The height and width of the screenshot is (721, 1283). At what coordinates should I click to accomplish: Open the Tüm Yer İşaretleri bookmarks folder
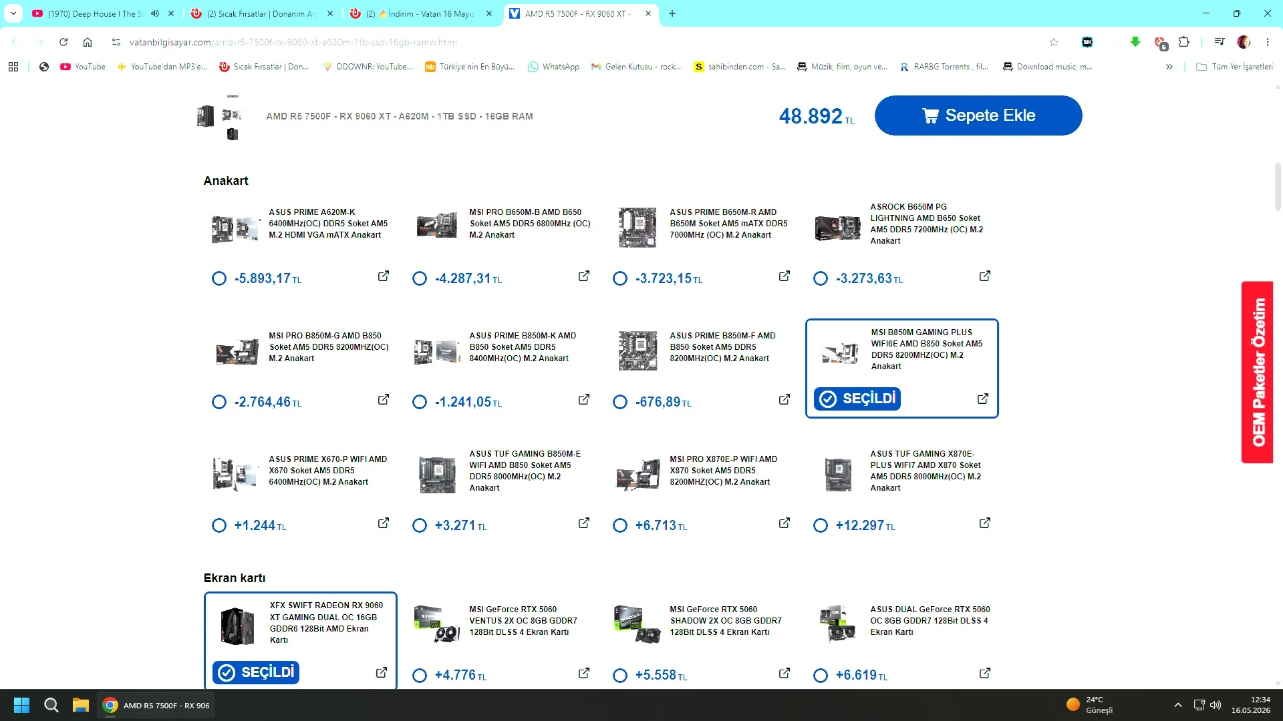(x=1234, y=67)
